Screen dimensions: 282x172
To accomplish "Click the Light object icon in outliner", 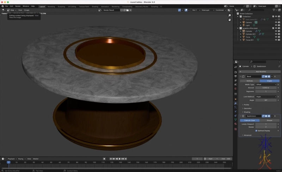I will point(244,25).
